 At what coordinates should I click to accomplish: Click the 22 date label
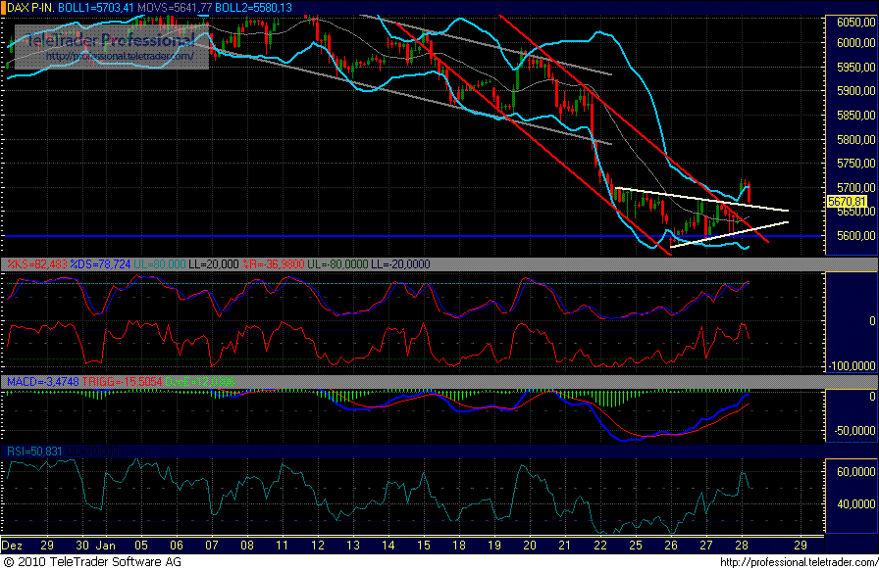point(600,546)
